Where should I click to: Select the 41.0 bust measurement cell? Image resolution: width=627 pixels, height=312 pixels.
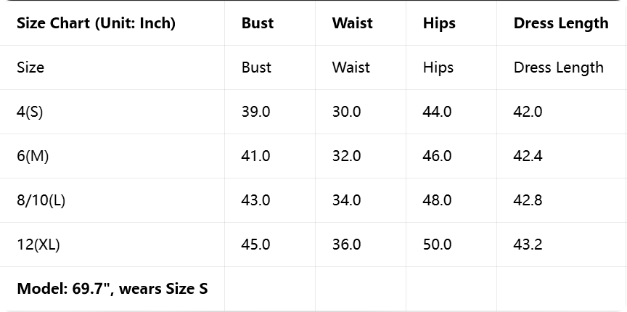pos(255,156)
